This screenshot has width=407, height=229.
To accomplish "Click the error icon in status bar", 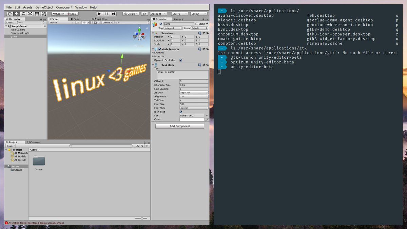I will coord(6,223).
